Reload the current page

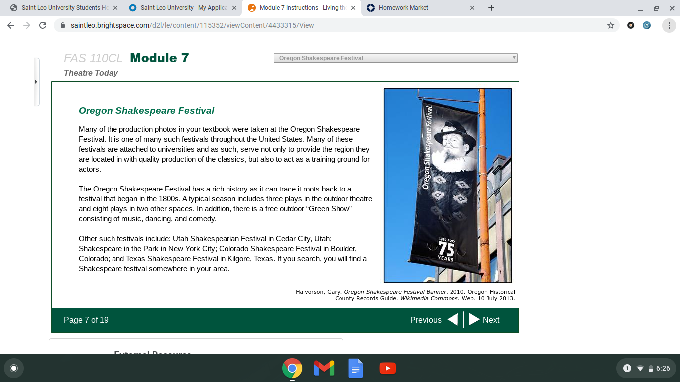click(x=43, y=25)
